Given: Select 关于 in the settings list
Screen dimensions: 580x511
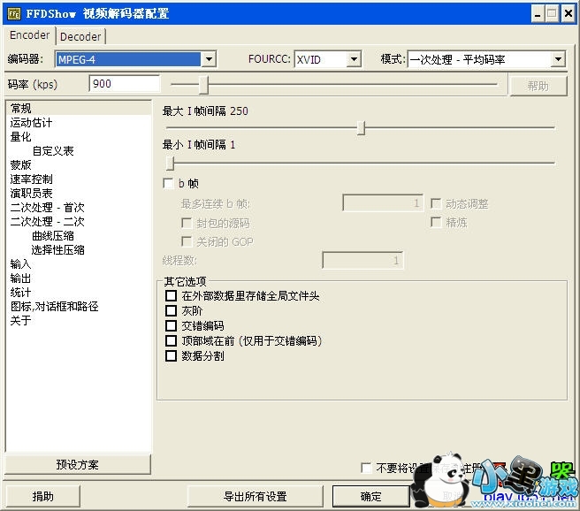Looking at the screenshot, I should [x=20, y=320].
